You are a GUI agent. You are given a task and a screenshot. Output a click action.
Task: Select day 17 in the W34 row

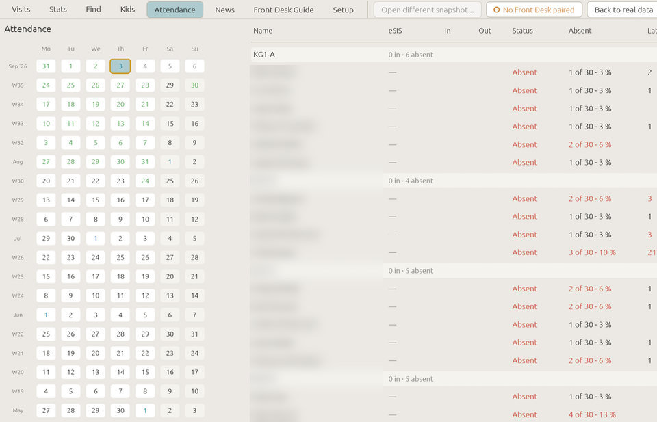click(46, 104)
